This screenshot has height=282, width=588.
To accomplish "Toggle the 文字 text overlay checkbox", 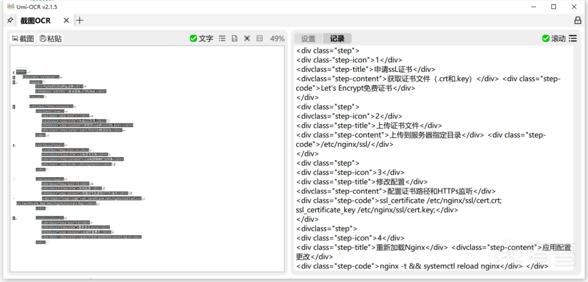I will 201,39.
